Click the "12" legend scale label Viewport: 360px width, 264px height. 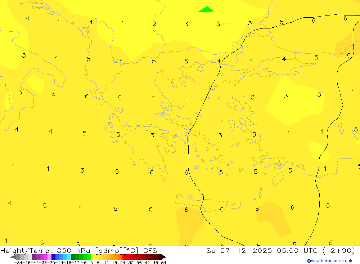[x=106, y=263]
